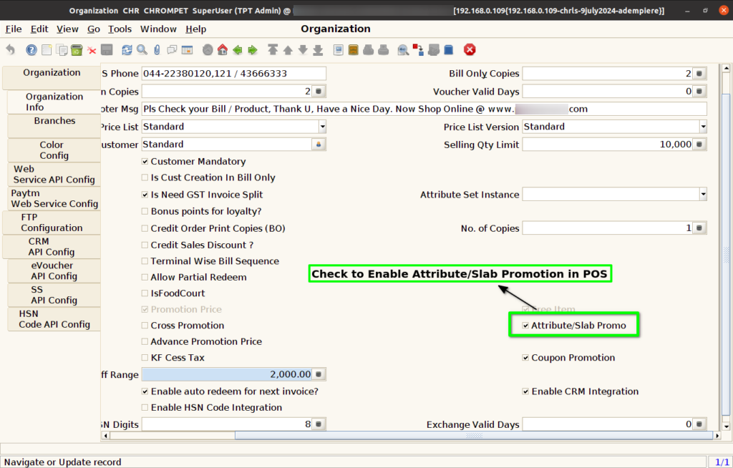
Task: Click the Copy record toolbar icon
Action: click(x=62, y=49)
